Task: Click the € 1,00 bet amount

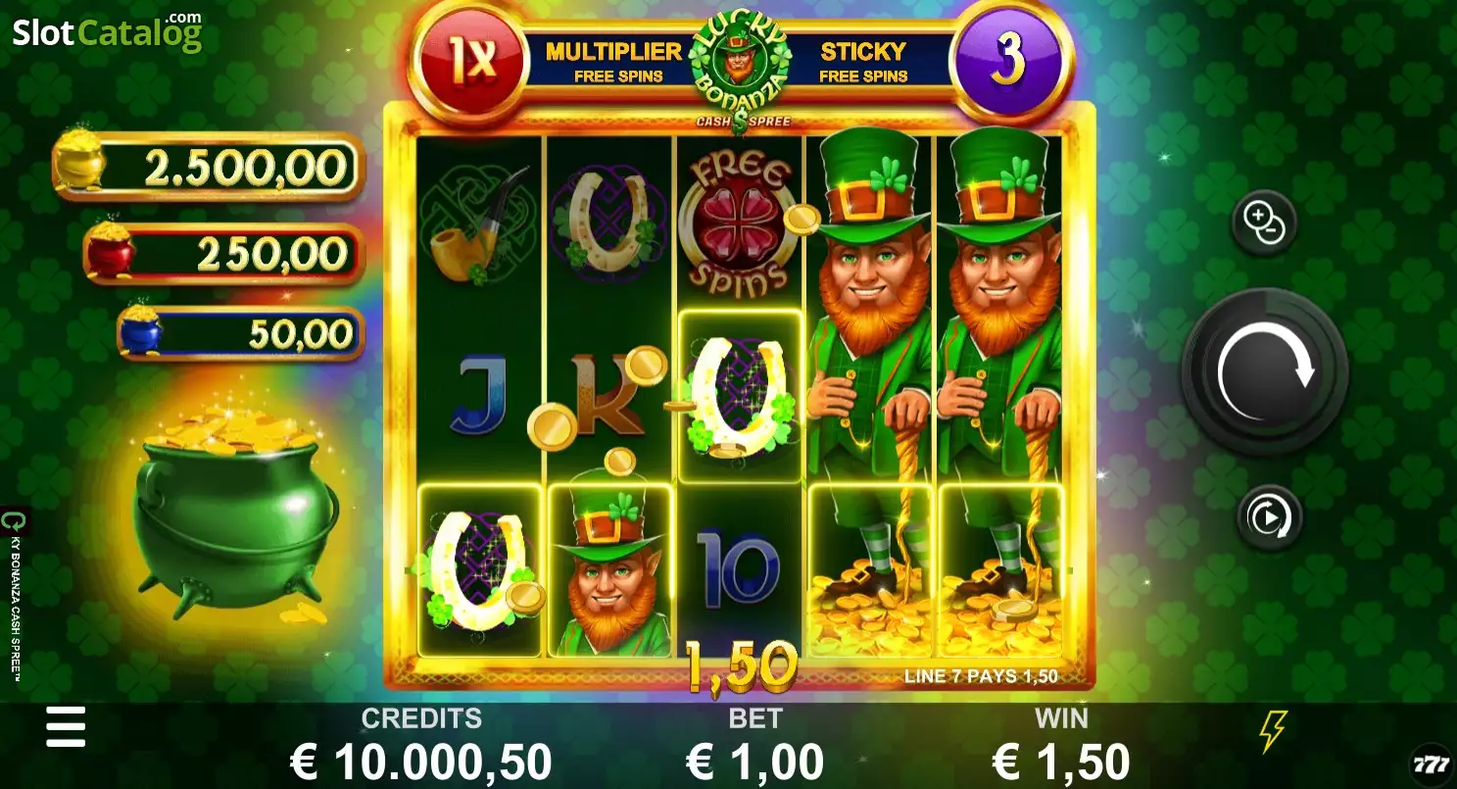Action: tap(755, 762)
